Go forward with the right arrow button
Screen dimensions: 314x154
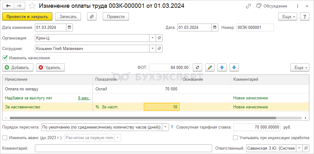tap(19, 6)
